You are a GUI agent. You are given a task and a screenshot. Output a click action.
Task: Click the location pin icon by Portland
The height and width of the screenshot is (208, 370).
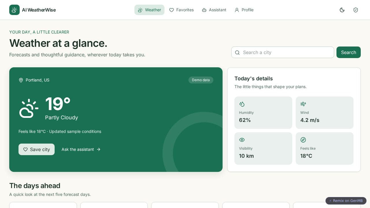[21, 80]
